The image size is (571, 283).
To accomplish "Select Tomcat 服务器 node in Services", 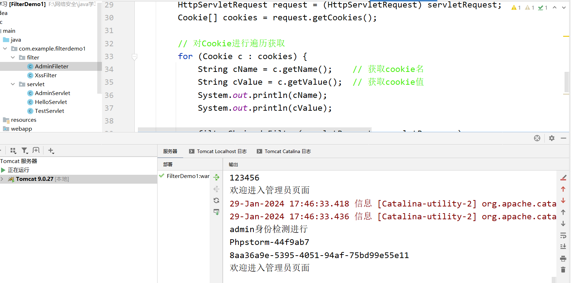I will click(x=19, y=161).
